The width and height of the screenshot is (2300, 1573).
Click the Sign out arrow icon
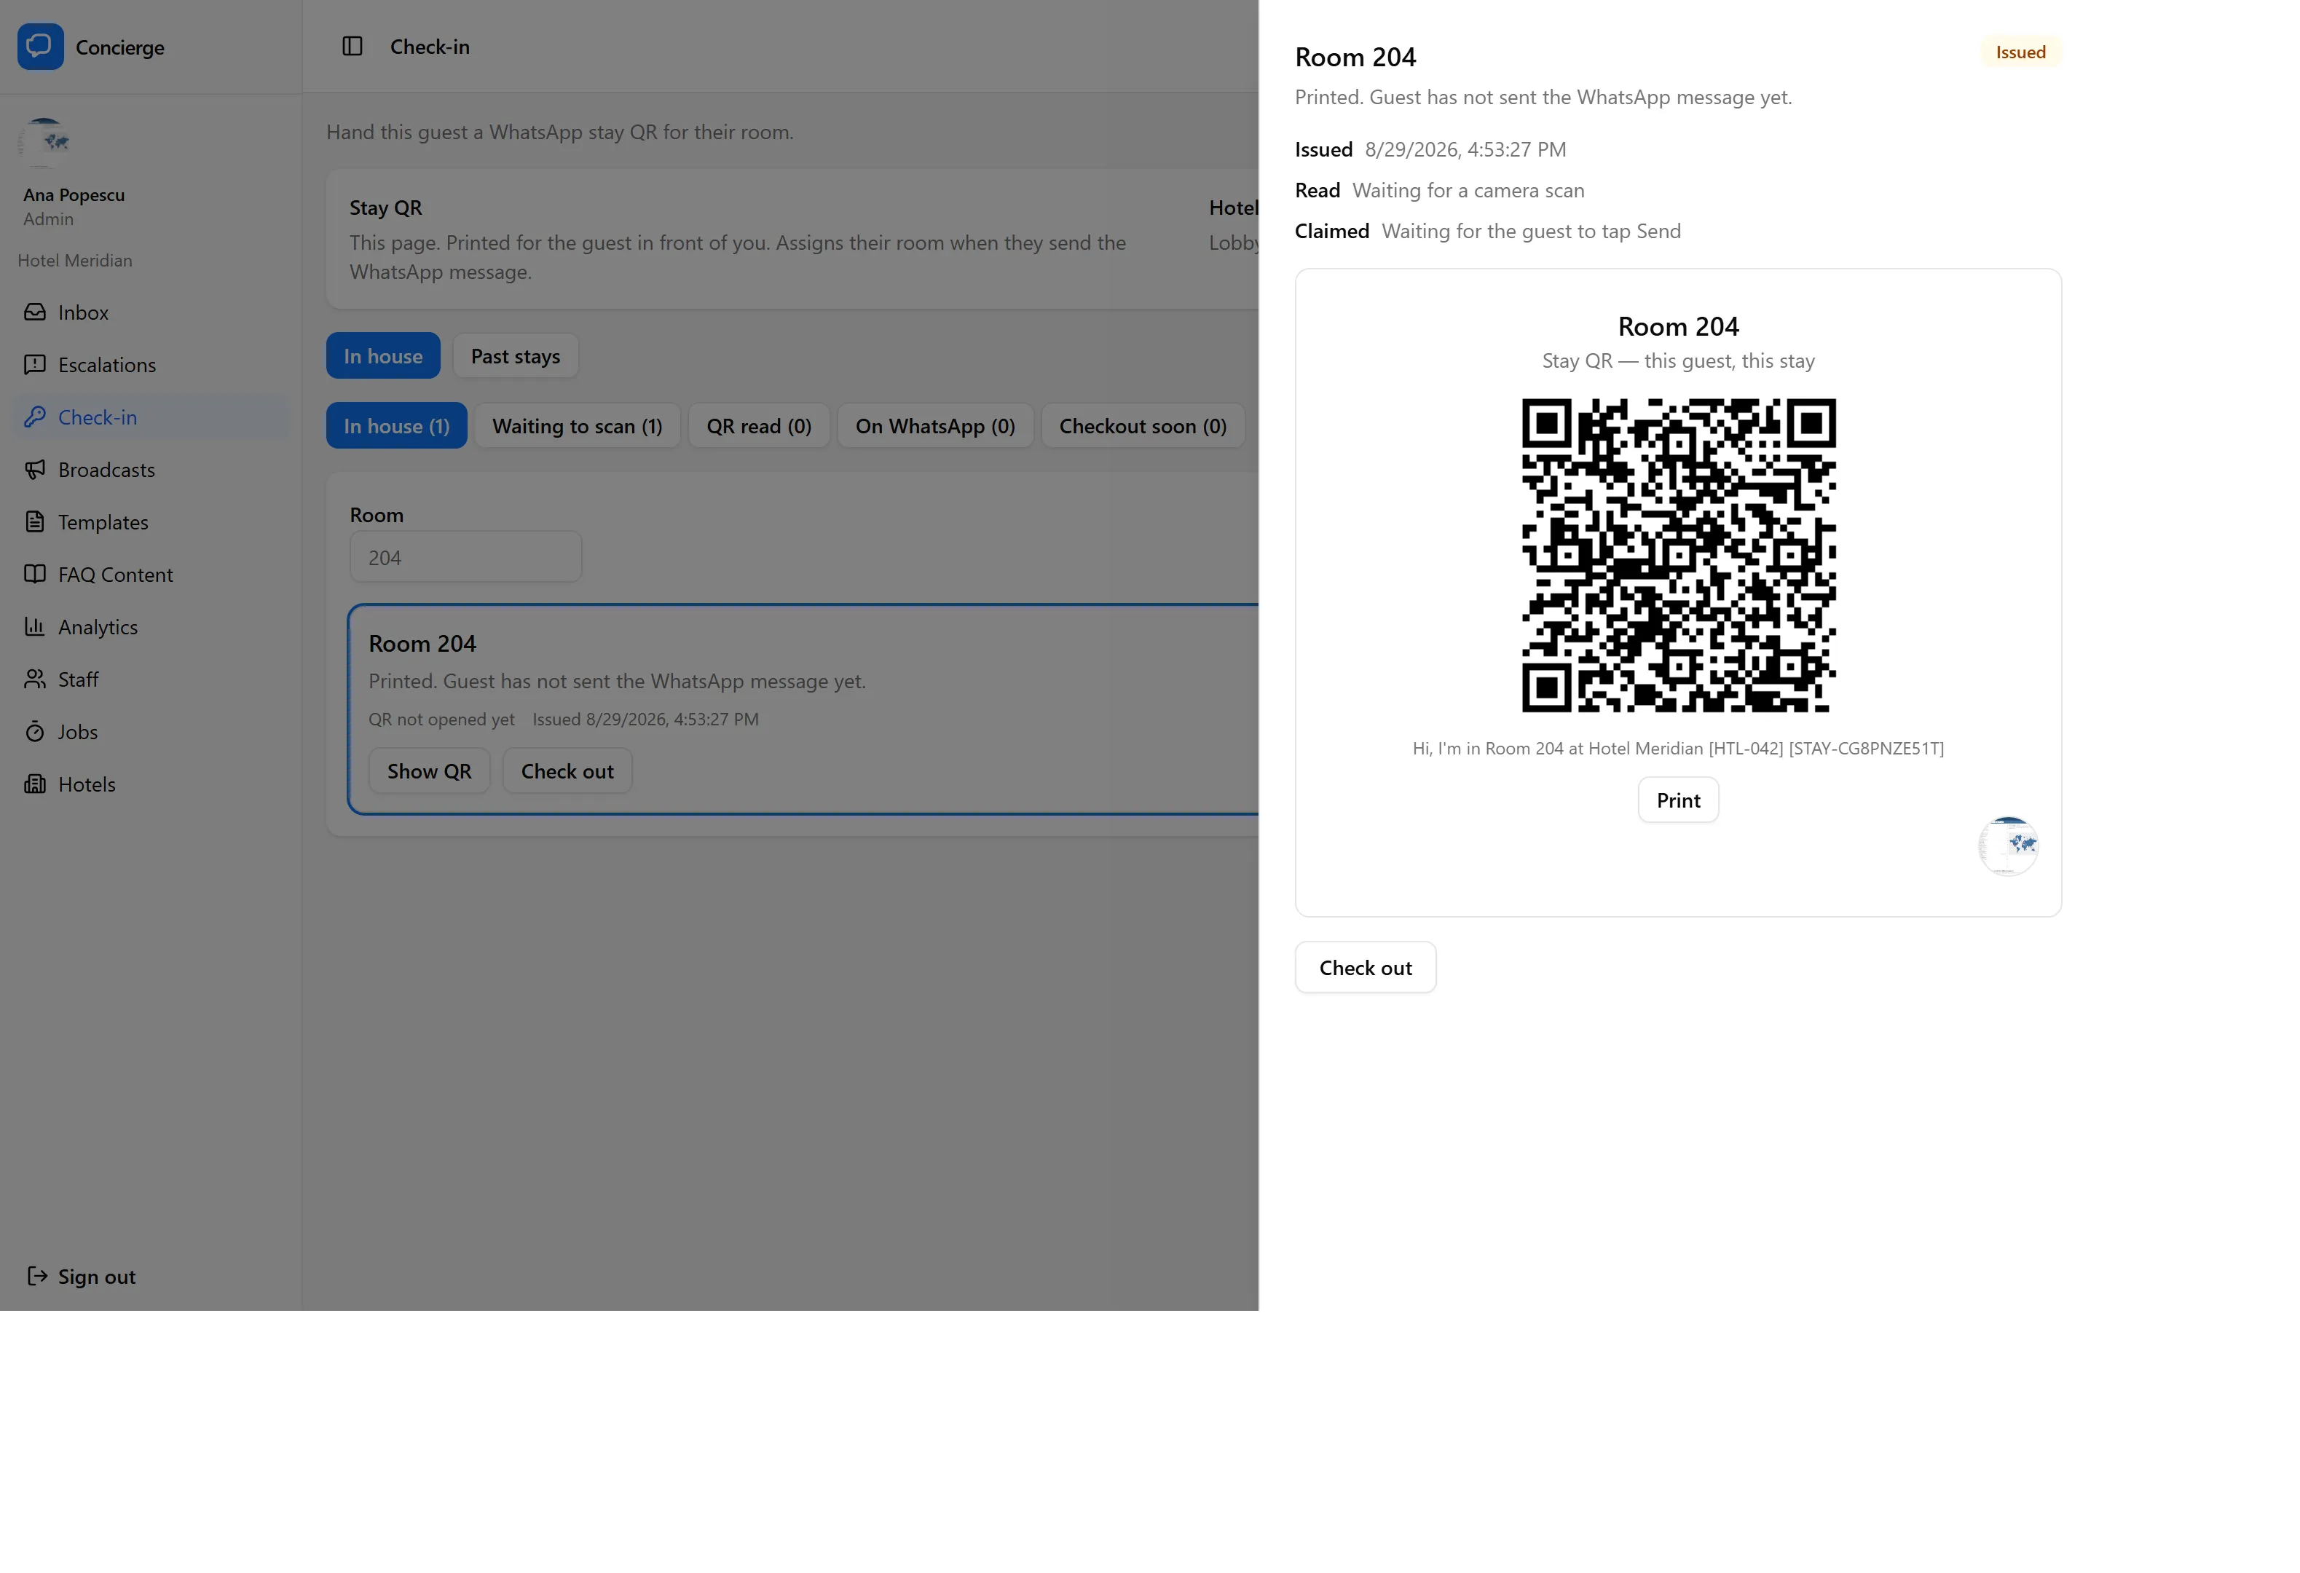[38, 1275]
